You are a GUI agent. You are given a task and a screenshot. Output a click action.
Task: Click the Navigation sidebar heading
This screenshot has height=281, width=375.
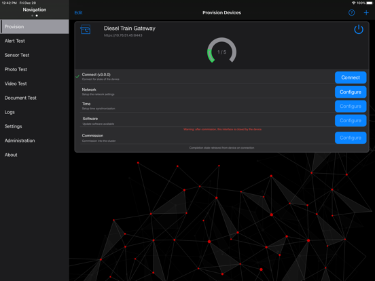(x=35, y=10)
